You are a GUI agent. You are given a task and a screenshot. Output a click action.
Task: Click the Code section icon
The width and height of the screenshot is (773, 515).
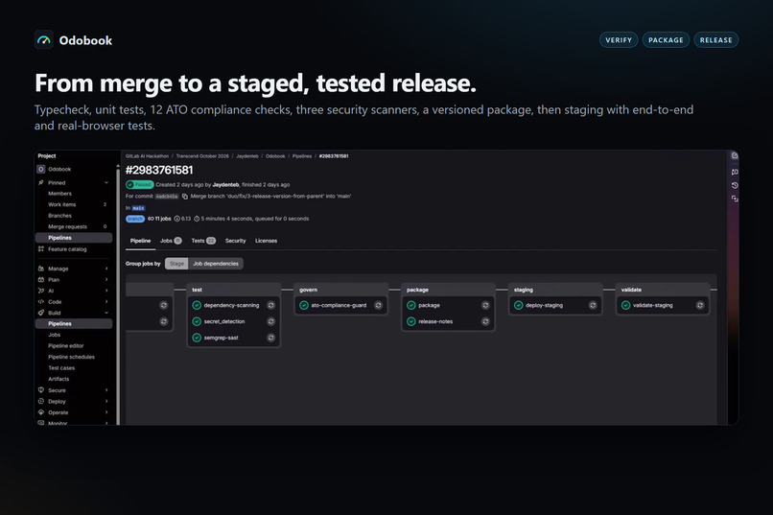point(41,301)
